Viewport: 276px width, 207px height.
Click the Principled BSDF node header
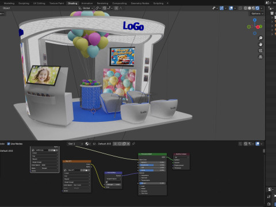(152, 154)
